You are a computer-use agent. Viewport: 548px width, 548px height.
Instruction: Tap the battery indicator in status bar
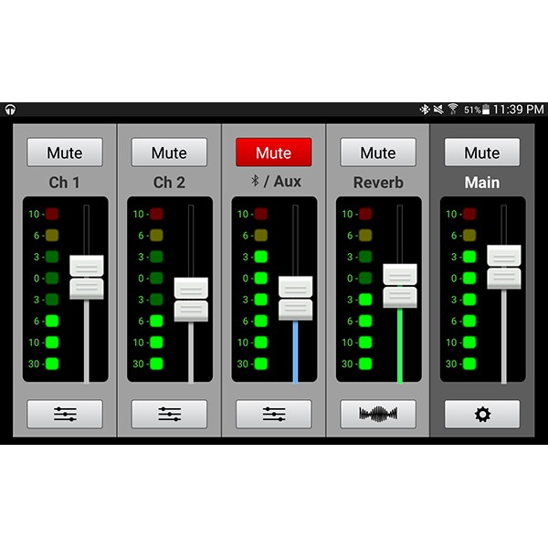coord(486,110)
